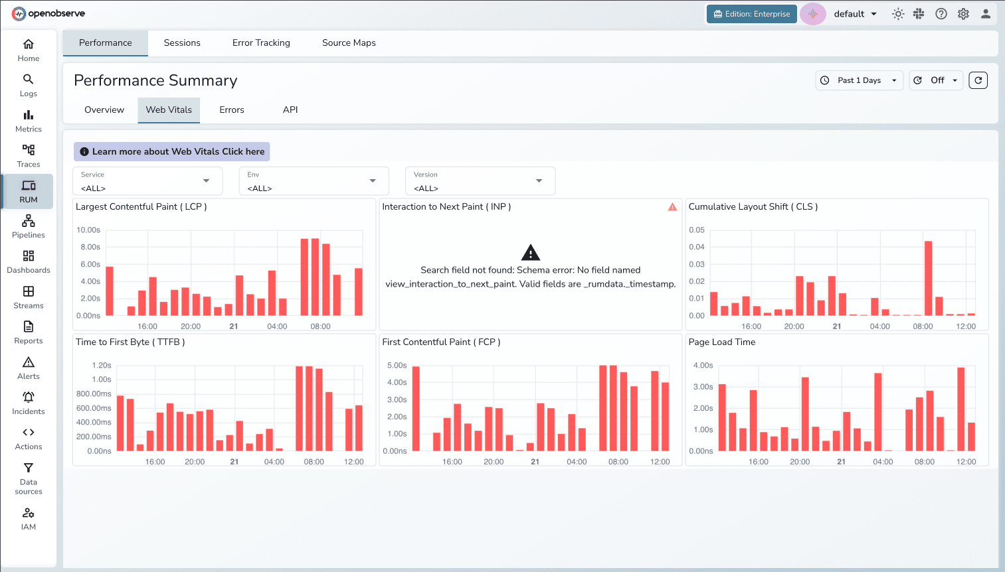Open the IAM section
Image resolution: width=1005 pixels, height=572 pixels.
point(28,518)
